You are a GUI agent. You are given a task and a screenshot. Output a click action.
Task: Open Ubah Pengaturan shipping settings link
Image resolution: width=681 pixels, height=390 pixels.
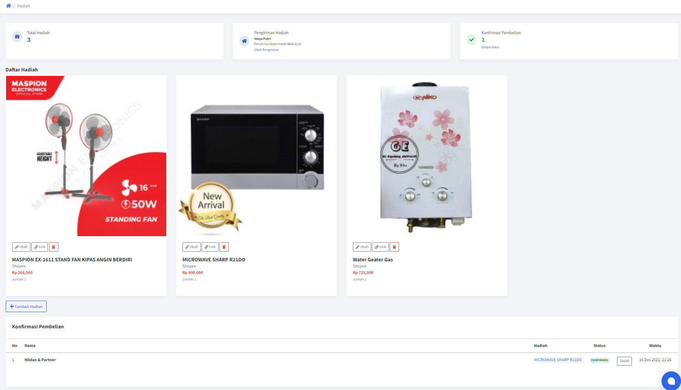266,50
